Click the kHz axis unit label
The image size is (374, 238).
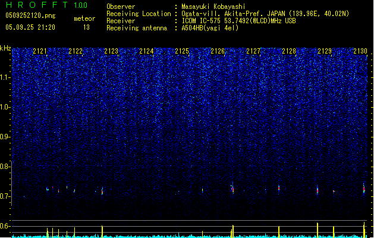pyautogui.click(x=5, y=48)
